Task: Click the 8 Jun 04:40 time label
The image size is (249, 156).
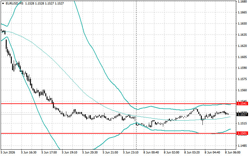Action: tap(212, 152)
